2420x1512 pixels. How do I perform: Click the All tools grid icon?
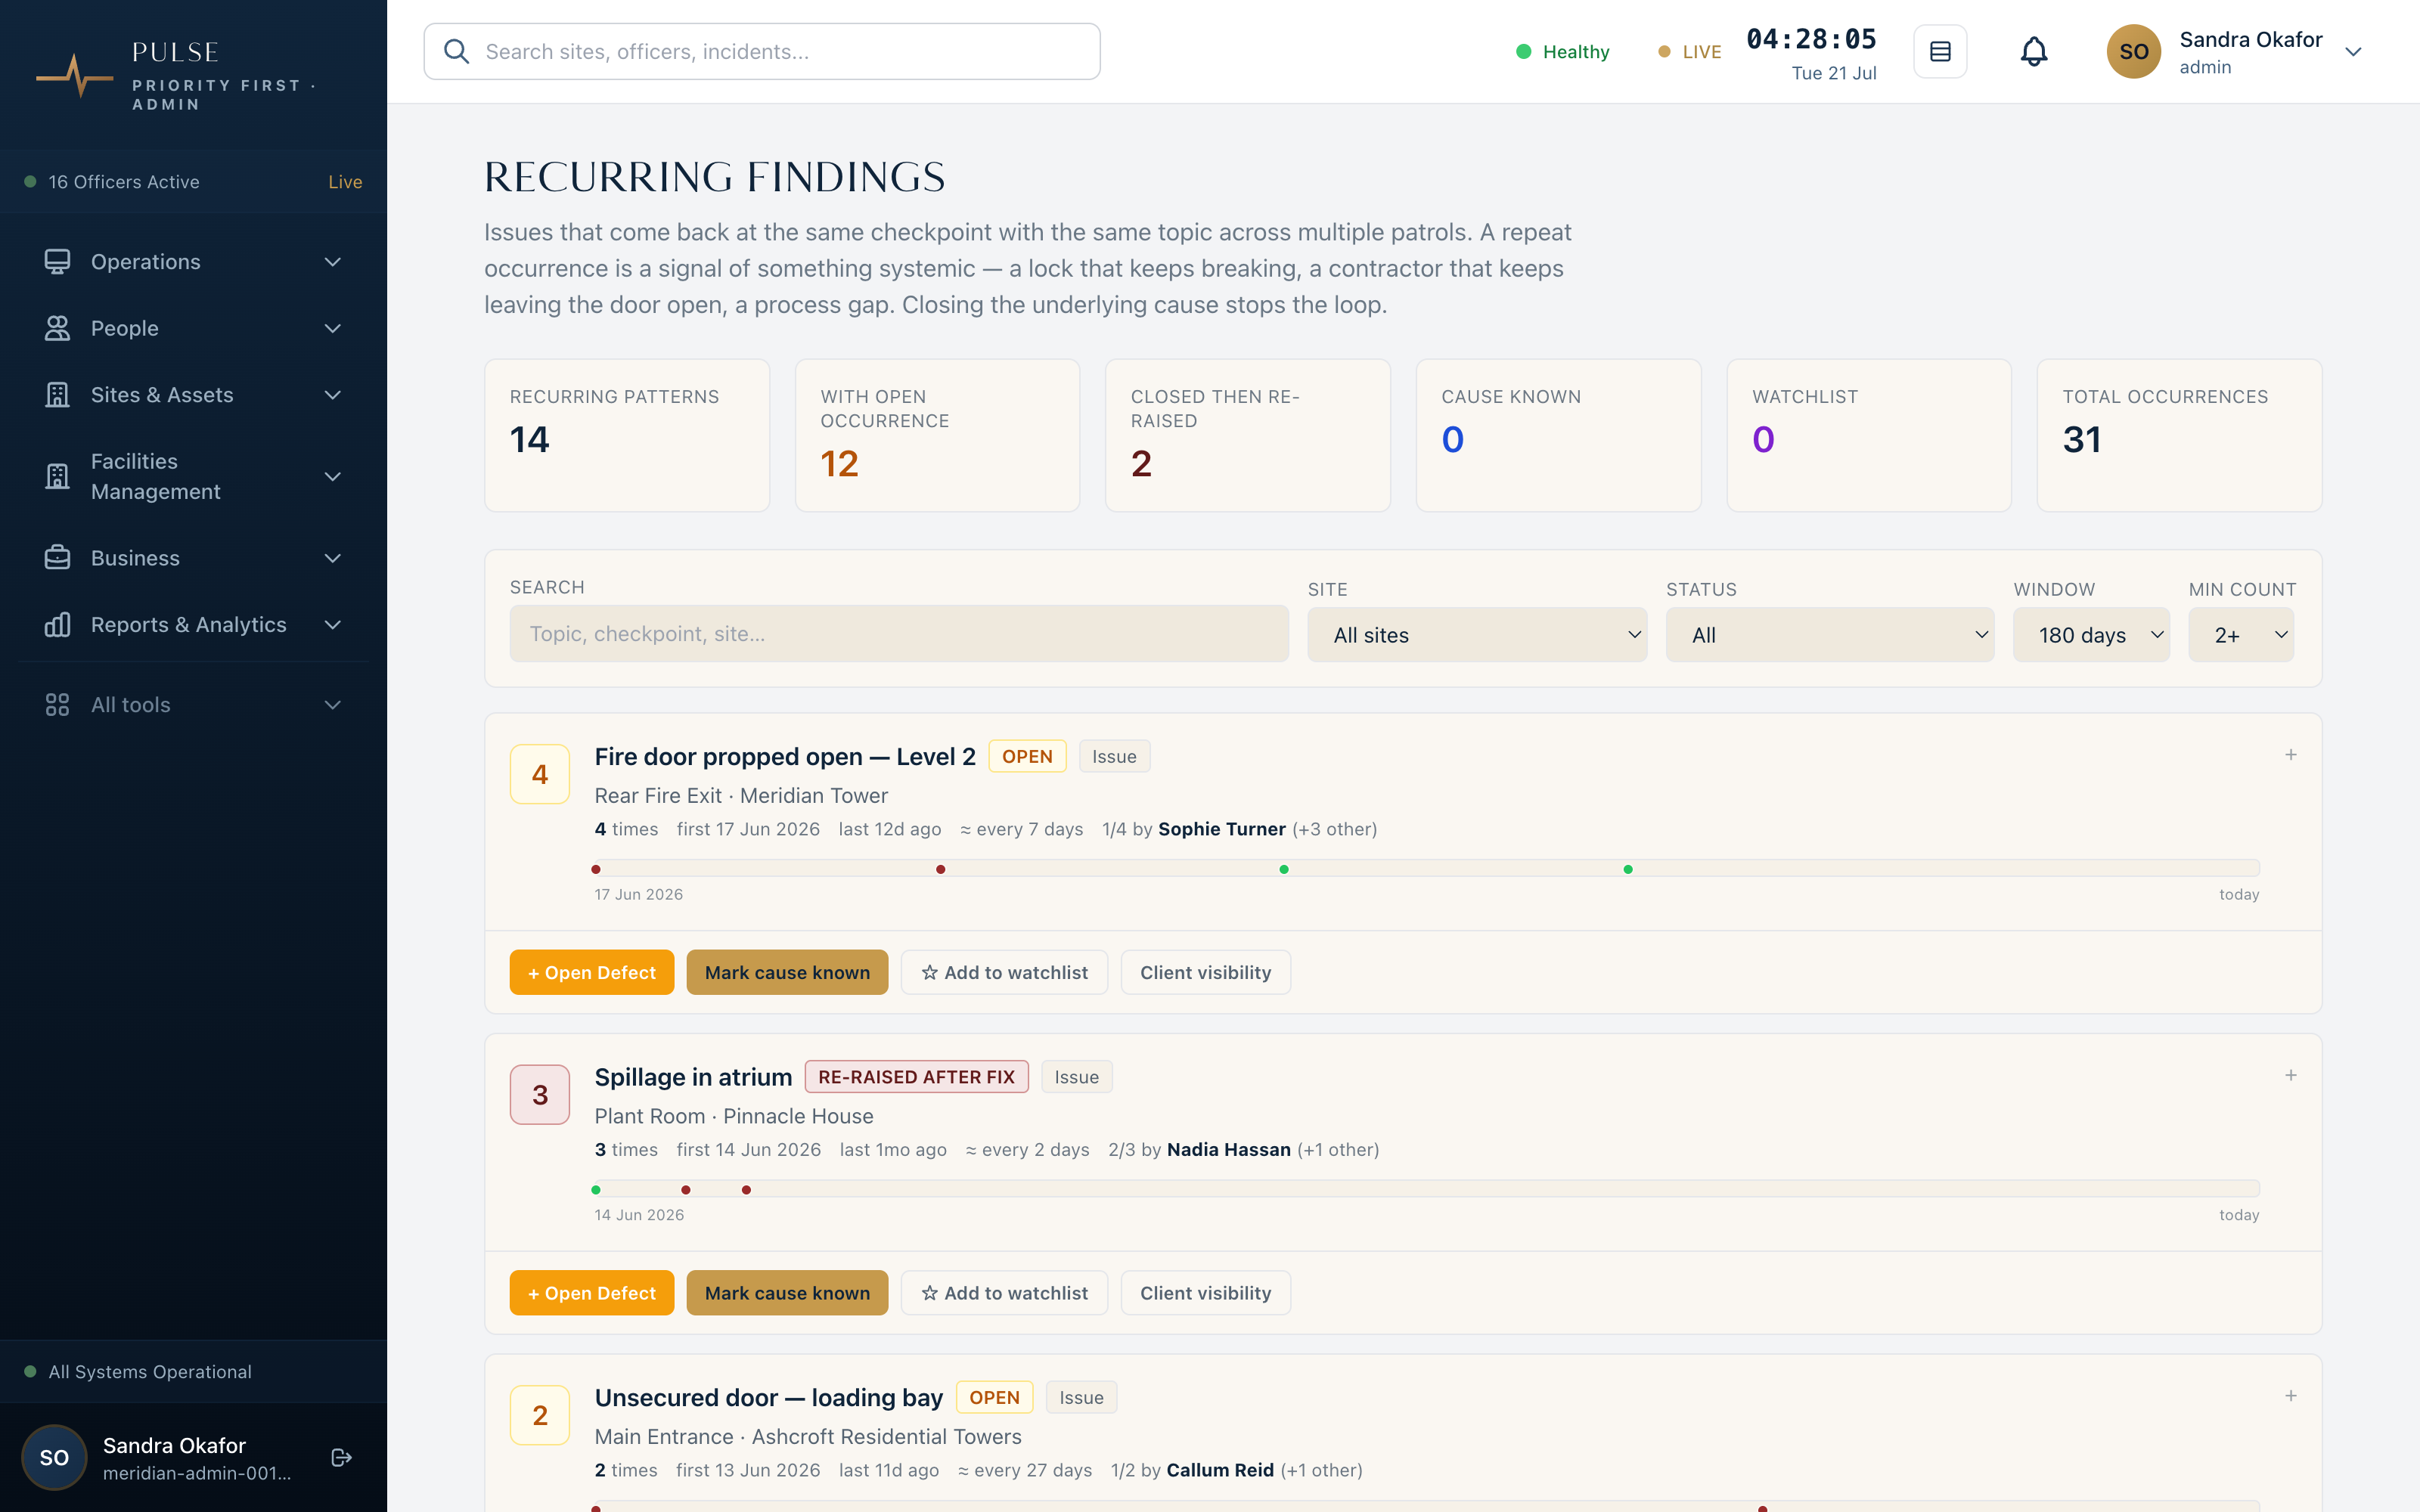(x=57, y=705)
